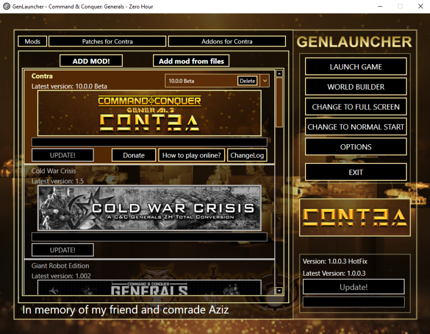Viewport: 430px width, 334px height.
Task: Delete the 10.0.0 Beta version
Action: tap(247, 81)
